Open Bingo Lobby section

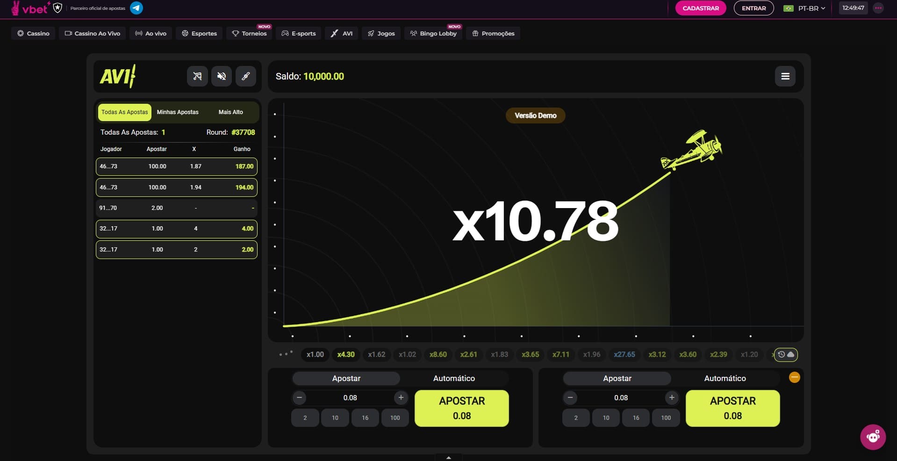click(x=433, y=33)
